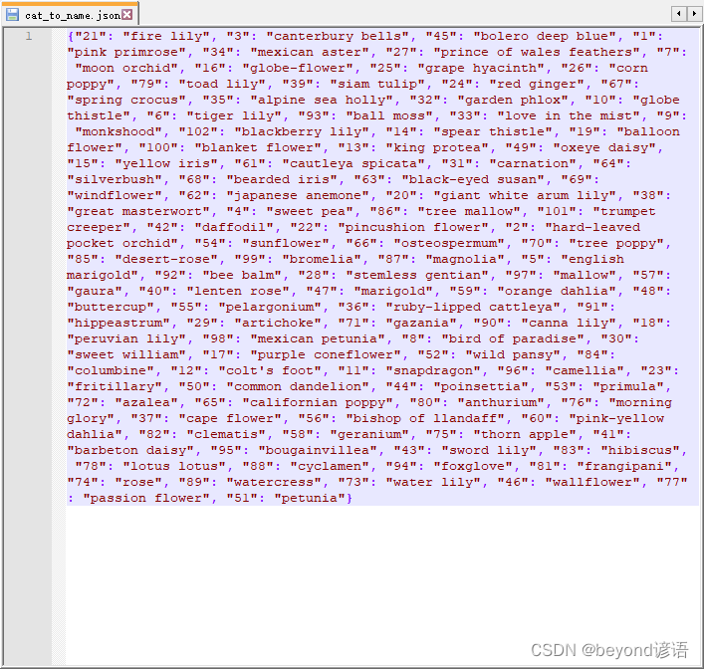Click the text "toad lily"
Viewport: 704px width, 669px height.
click(x=222, y=84)
